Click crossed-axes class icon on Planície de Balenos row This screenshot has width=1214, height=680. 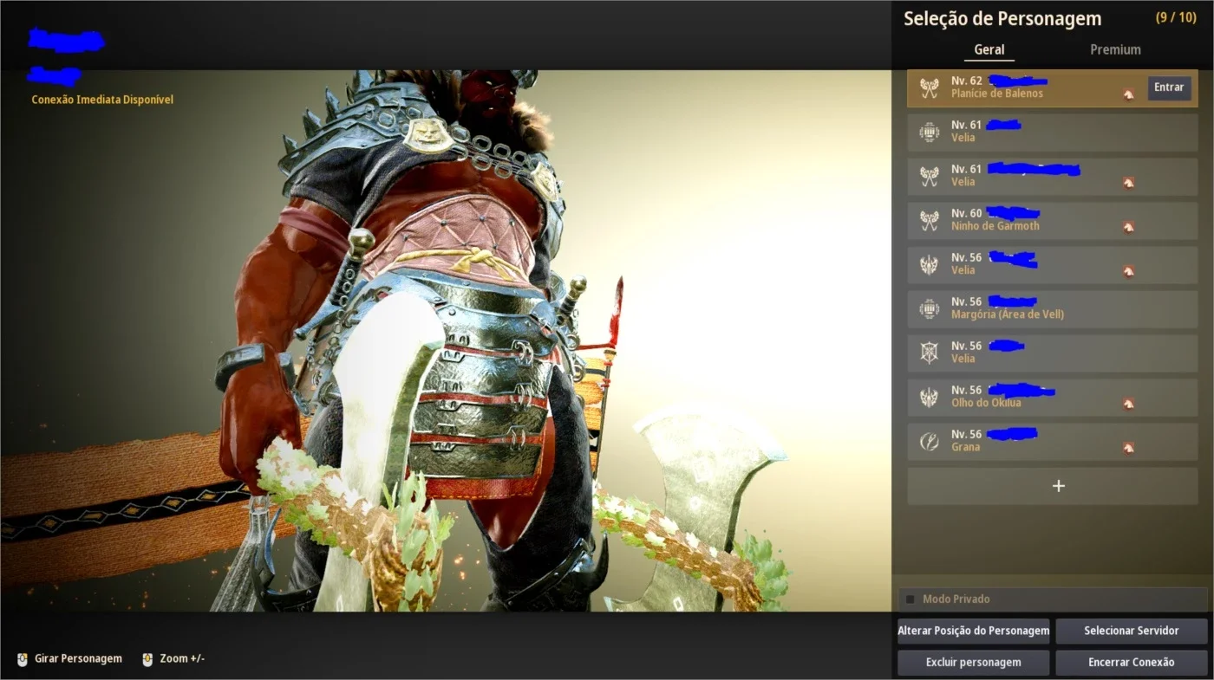point(929,88)
